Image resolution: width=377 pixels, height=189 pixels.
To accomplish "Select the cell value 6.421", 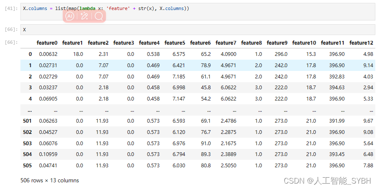I will (x=179, y=66).
